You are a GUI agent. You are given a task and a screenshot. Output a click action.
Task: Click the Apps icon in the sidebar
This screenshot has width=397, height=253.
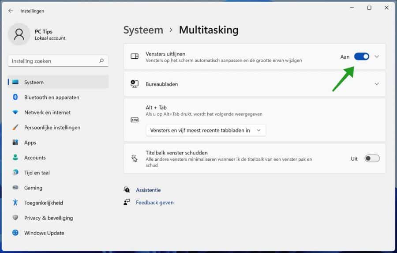click(15, 142)
